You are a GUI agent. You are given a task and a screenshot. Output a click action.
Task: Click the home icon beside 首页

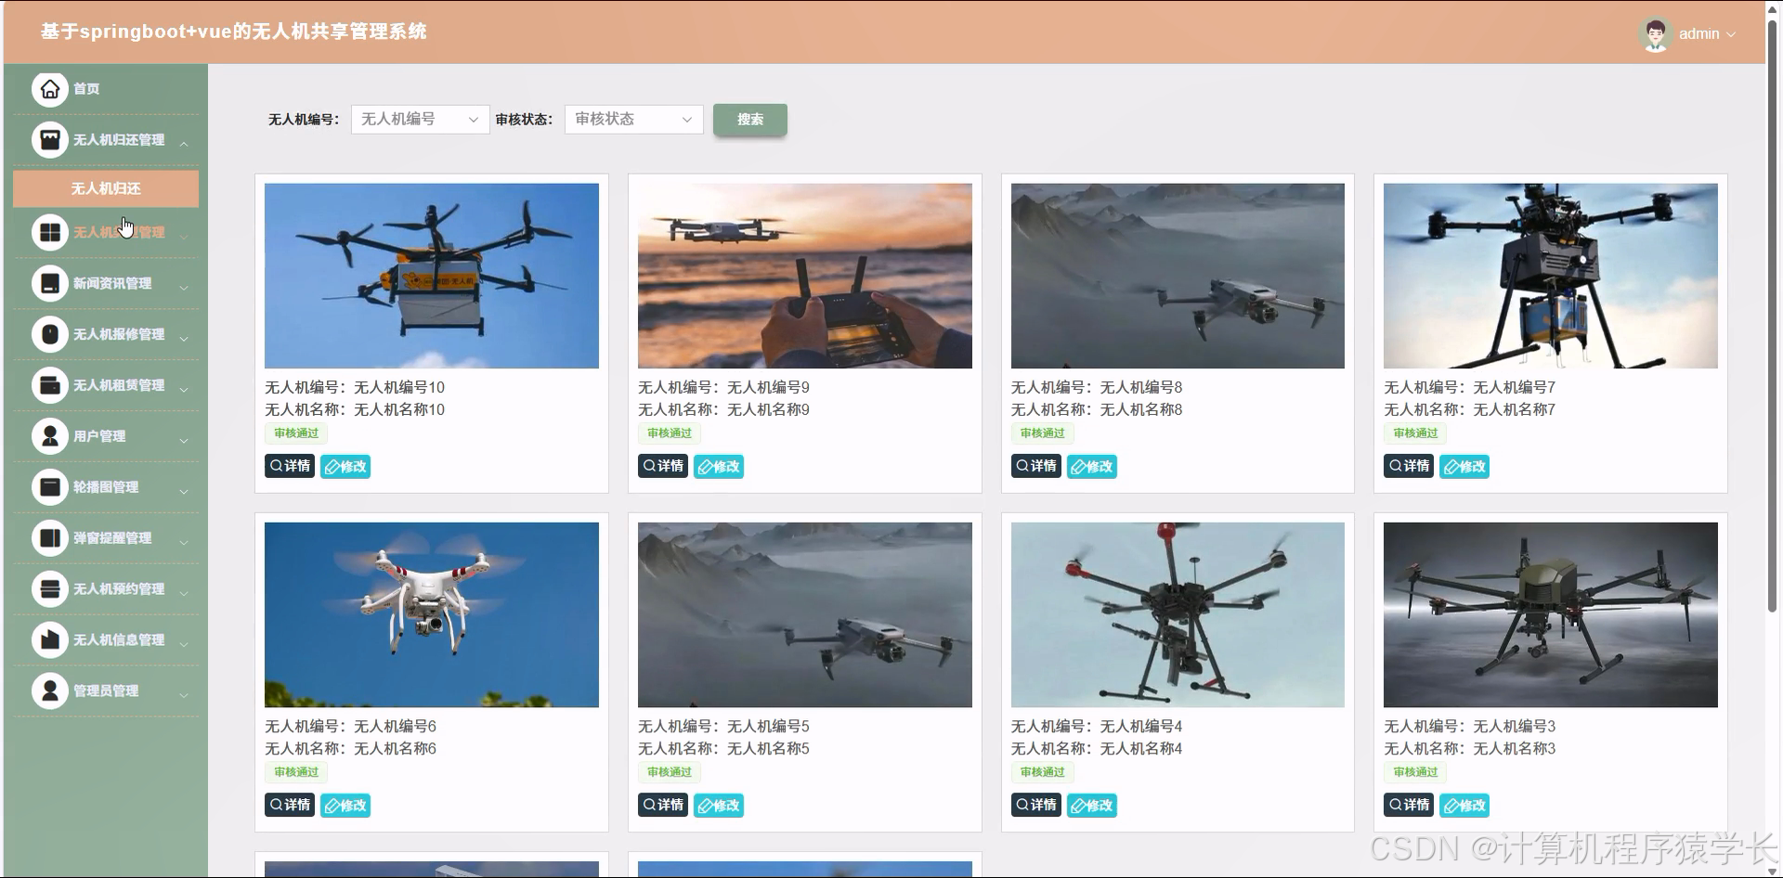pos(50,89)
